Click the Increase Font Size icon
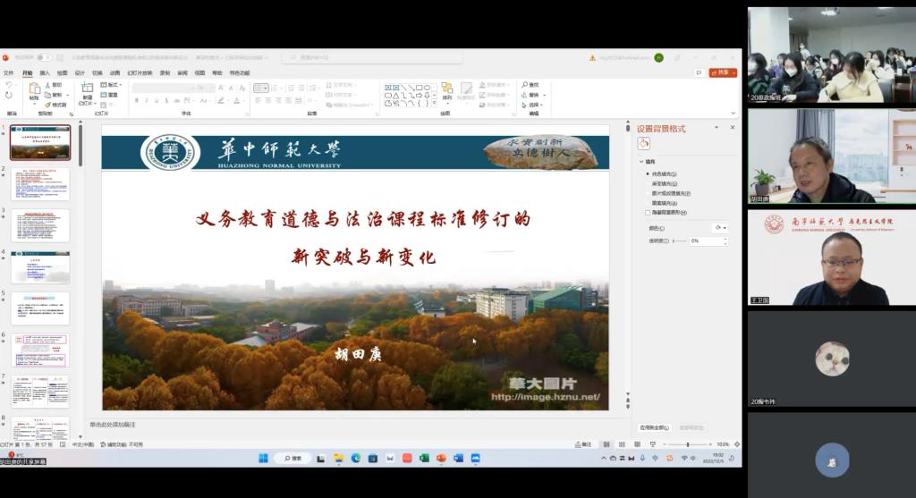916x498 pixels. (x=221, y=88)
